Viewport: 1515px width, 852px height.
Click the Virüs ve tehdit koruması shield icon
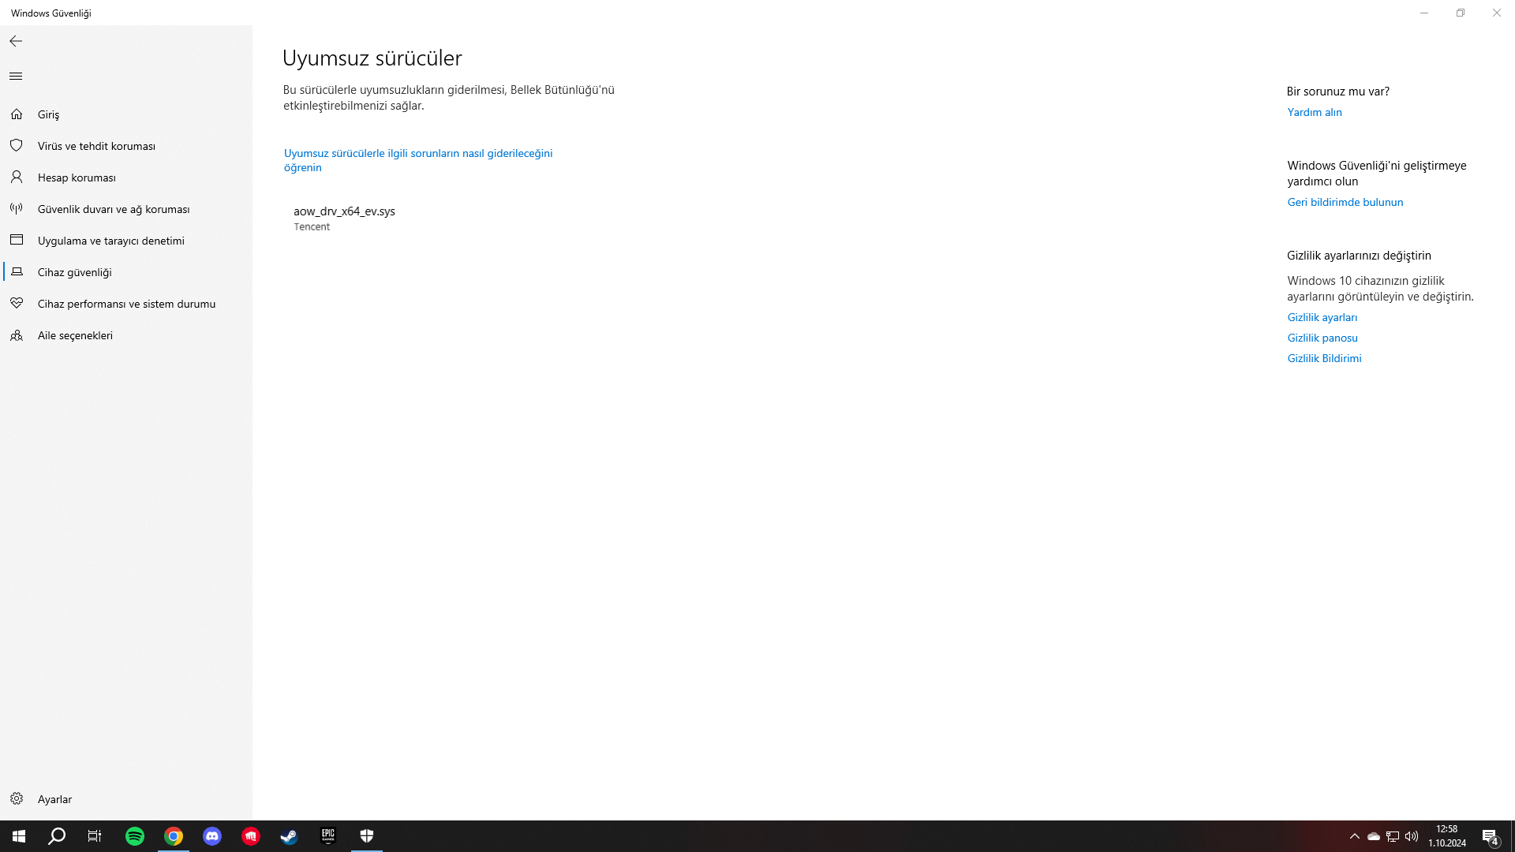17,146
